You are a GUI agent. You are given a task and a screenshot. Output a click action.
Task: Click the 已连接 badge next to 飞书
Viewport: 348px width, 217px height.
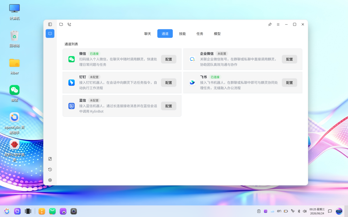215,77
